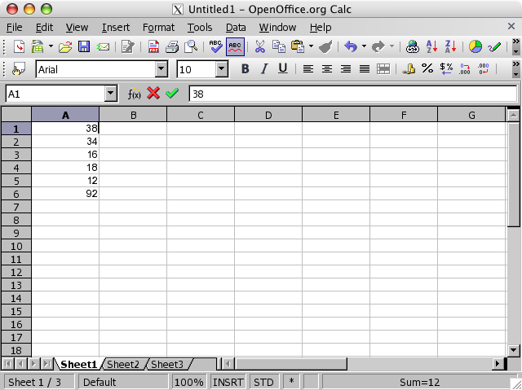Click the Sort Ascending icon

tap(432, 47)
